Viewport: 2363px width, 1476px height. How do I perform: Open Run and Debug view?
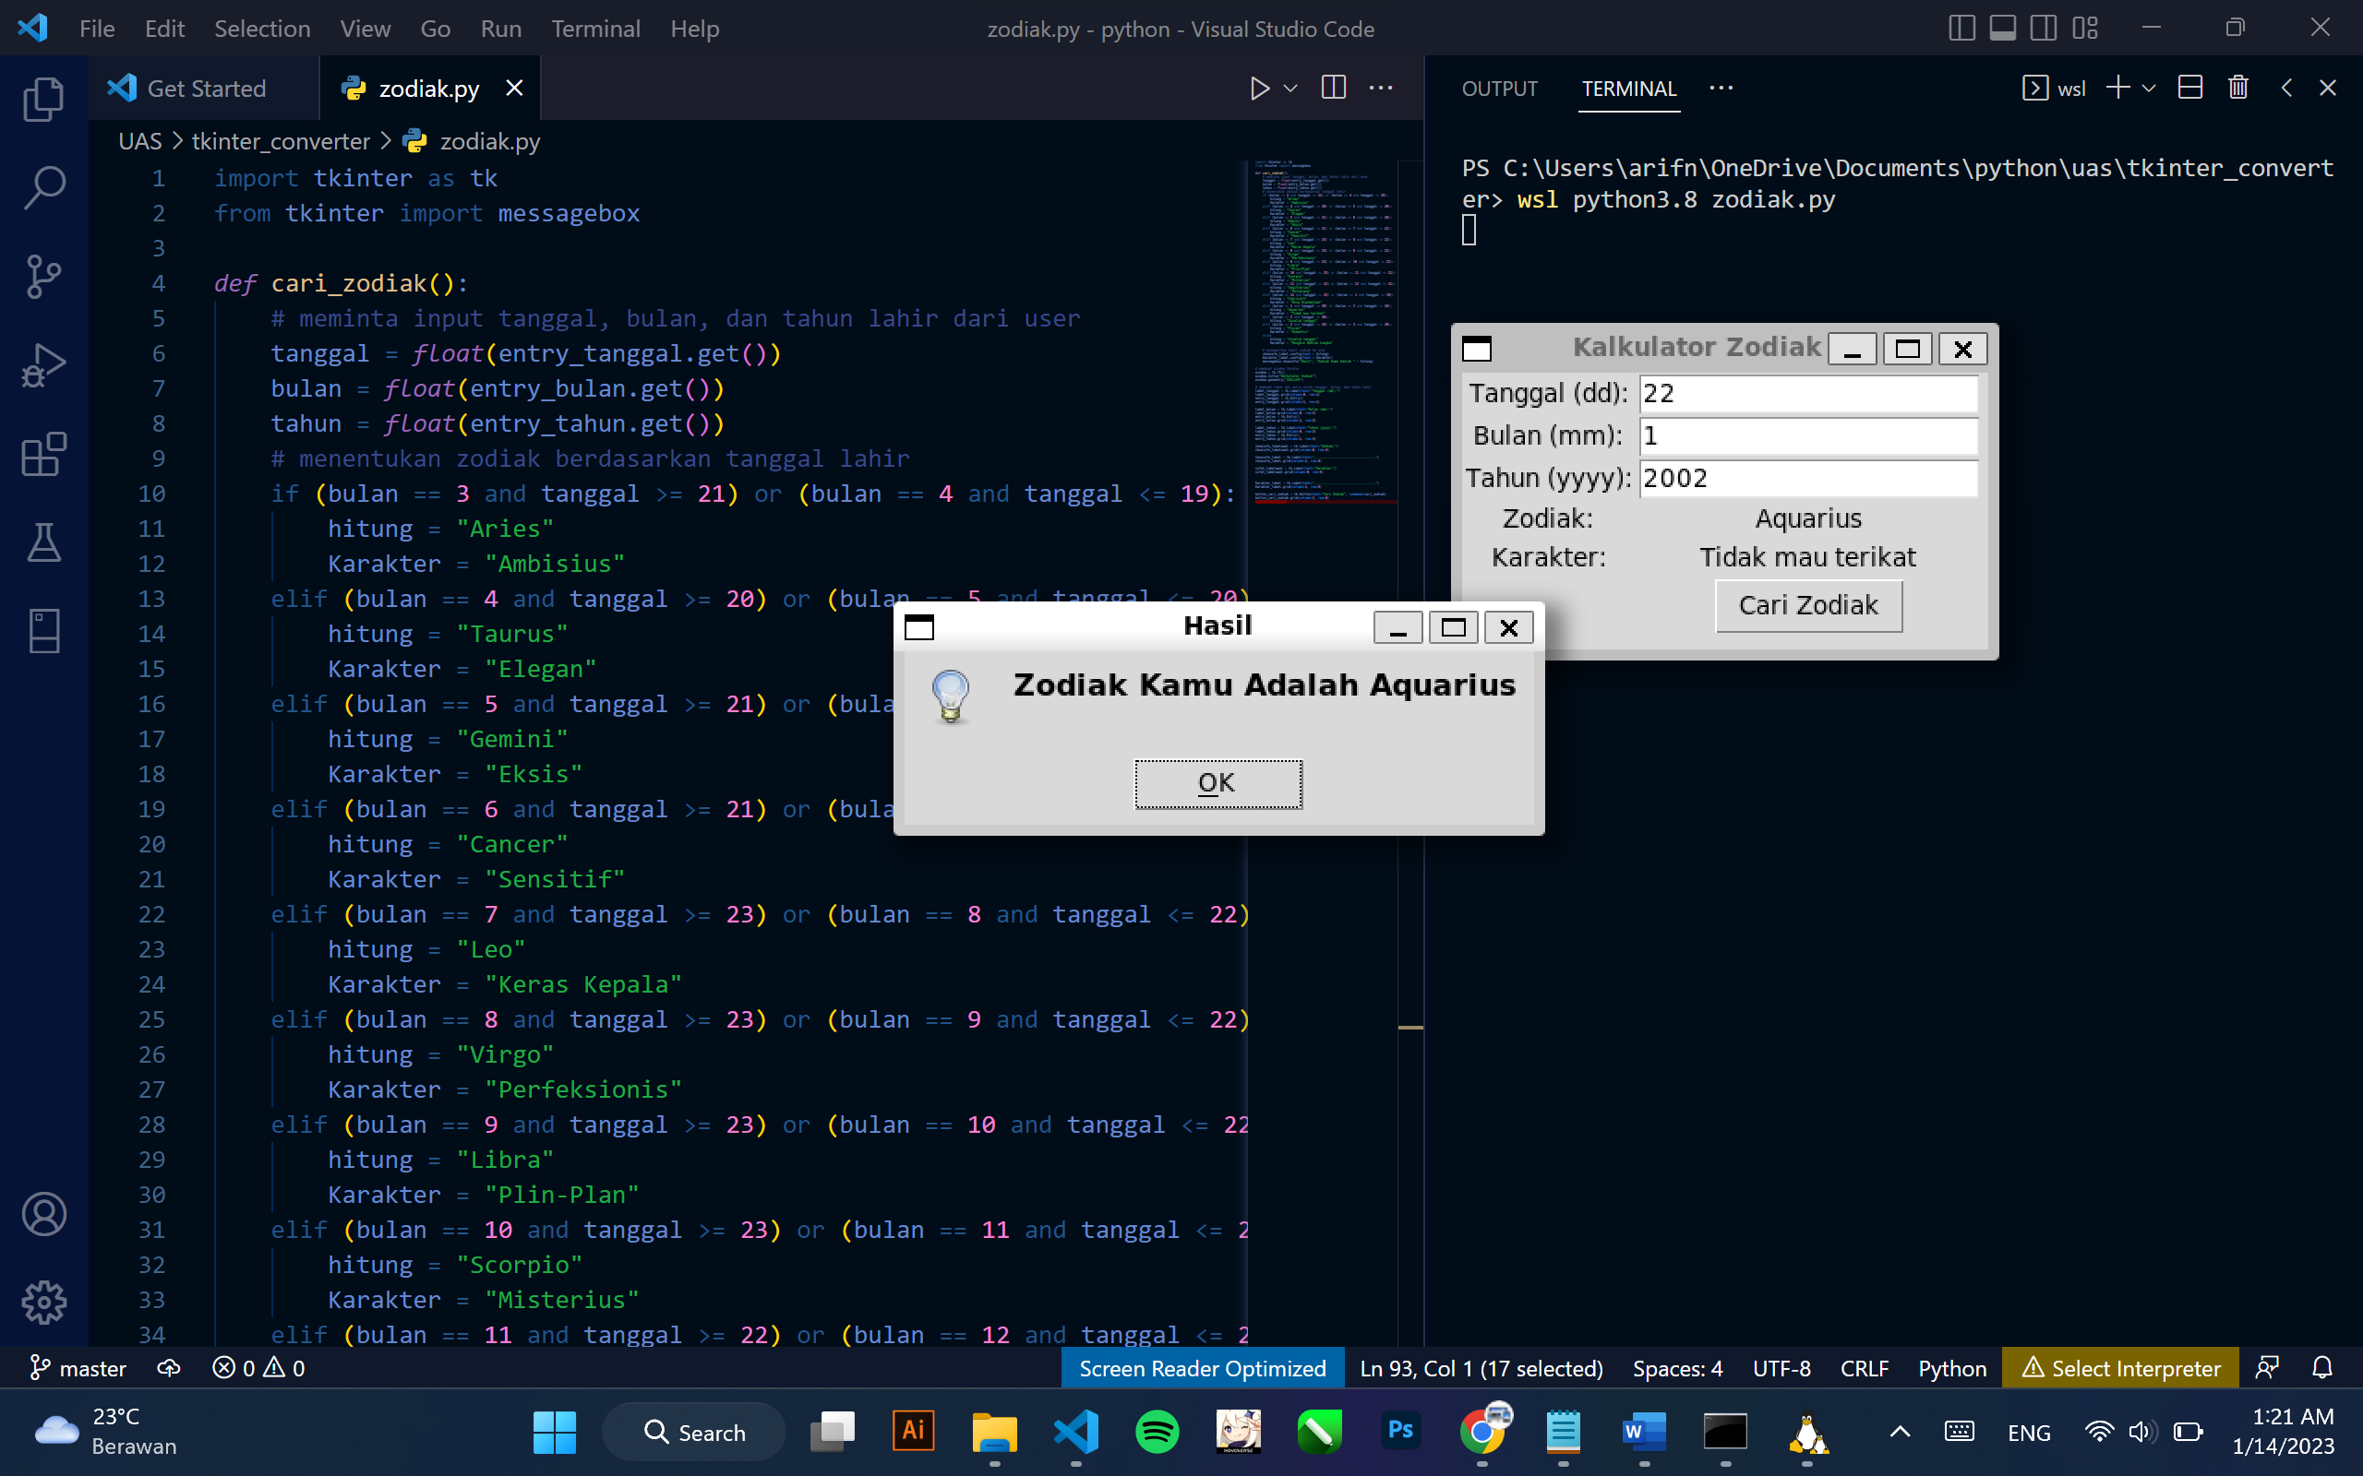pyautogui.click(x=44, y=365)
